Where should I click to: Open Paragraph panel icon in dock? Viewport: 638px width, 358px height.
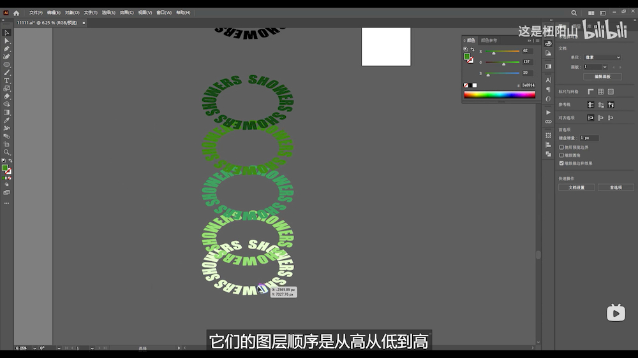(x=548, y=89)
